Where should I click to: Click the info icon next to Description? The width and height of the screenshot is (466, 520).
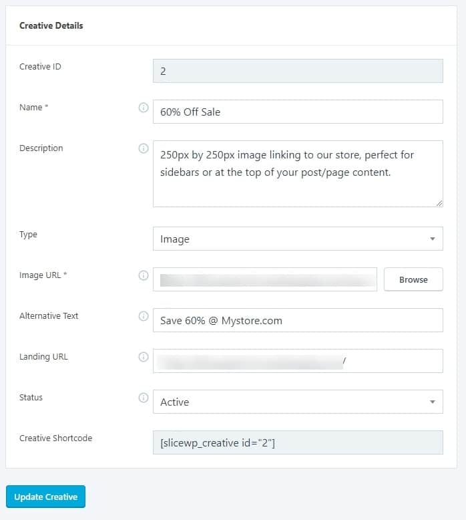[x=144, y=148]
